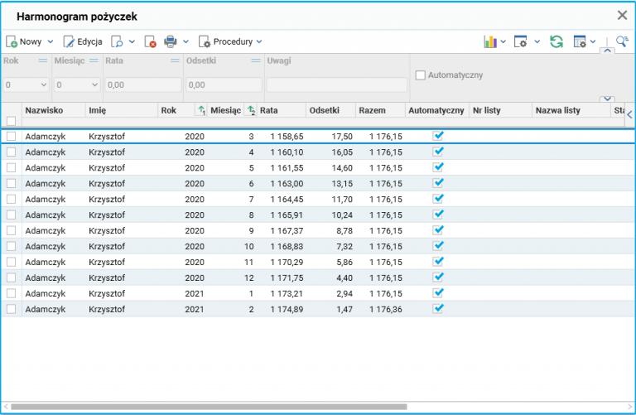Click the Odsetki filter input field

224,84
